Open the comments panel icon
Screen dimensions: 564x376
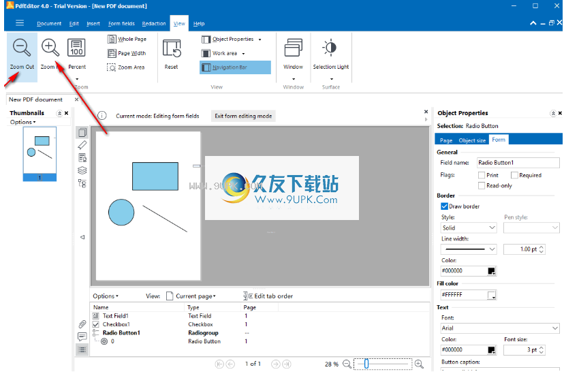click(82, 336)
